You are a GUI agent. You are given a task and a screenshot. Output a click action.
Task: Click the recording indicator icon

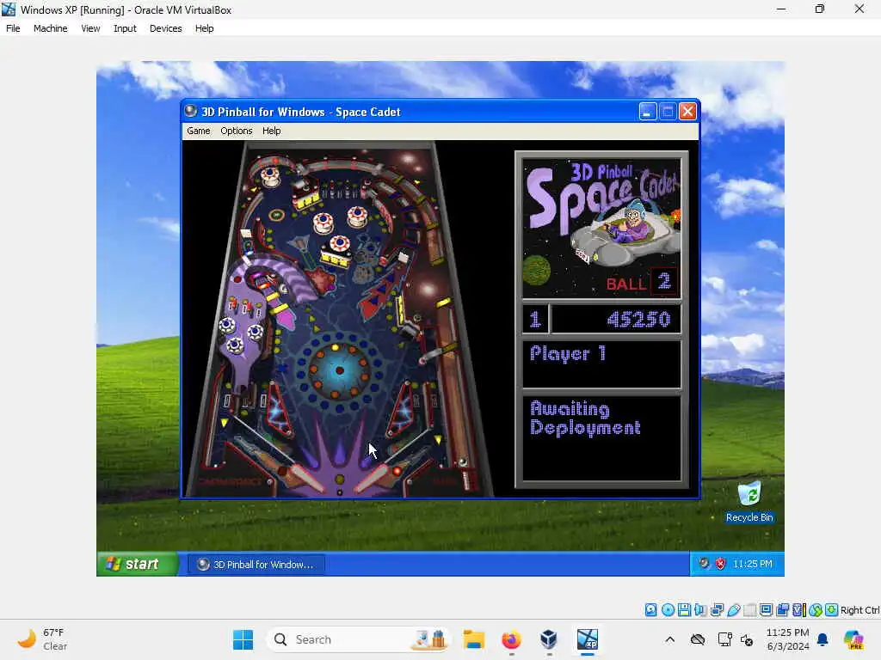click(x=783, y=610)
